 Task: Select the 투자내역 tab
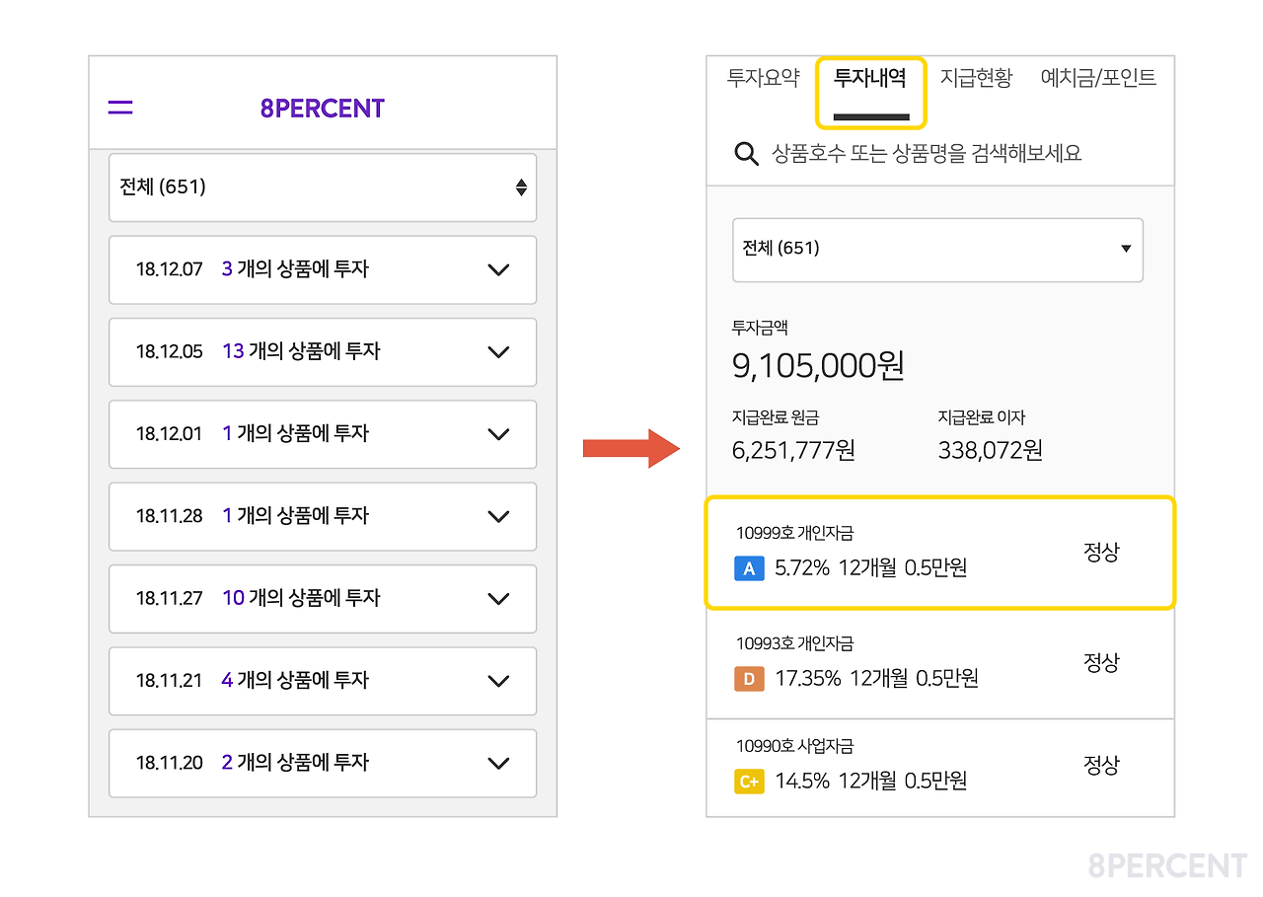pos(870,78)
